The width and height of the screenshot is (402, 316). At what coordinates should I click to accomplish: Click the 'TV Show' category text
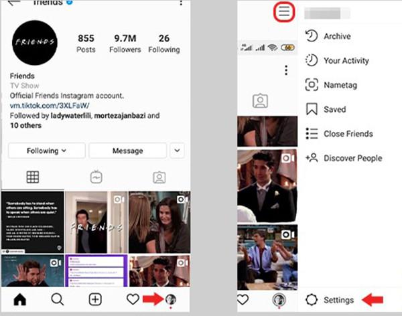[x=24, y=86]
